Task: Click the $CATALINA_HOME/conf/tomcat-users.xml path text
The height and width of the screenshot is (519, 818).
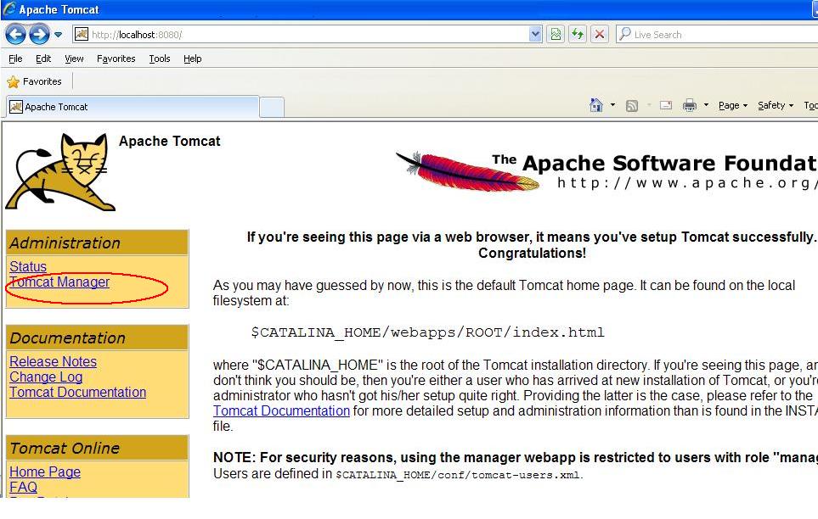Action: pyautogui.click(x=458, y=475)
